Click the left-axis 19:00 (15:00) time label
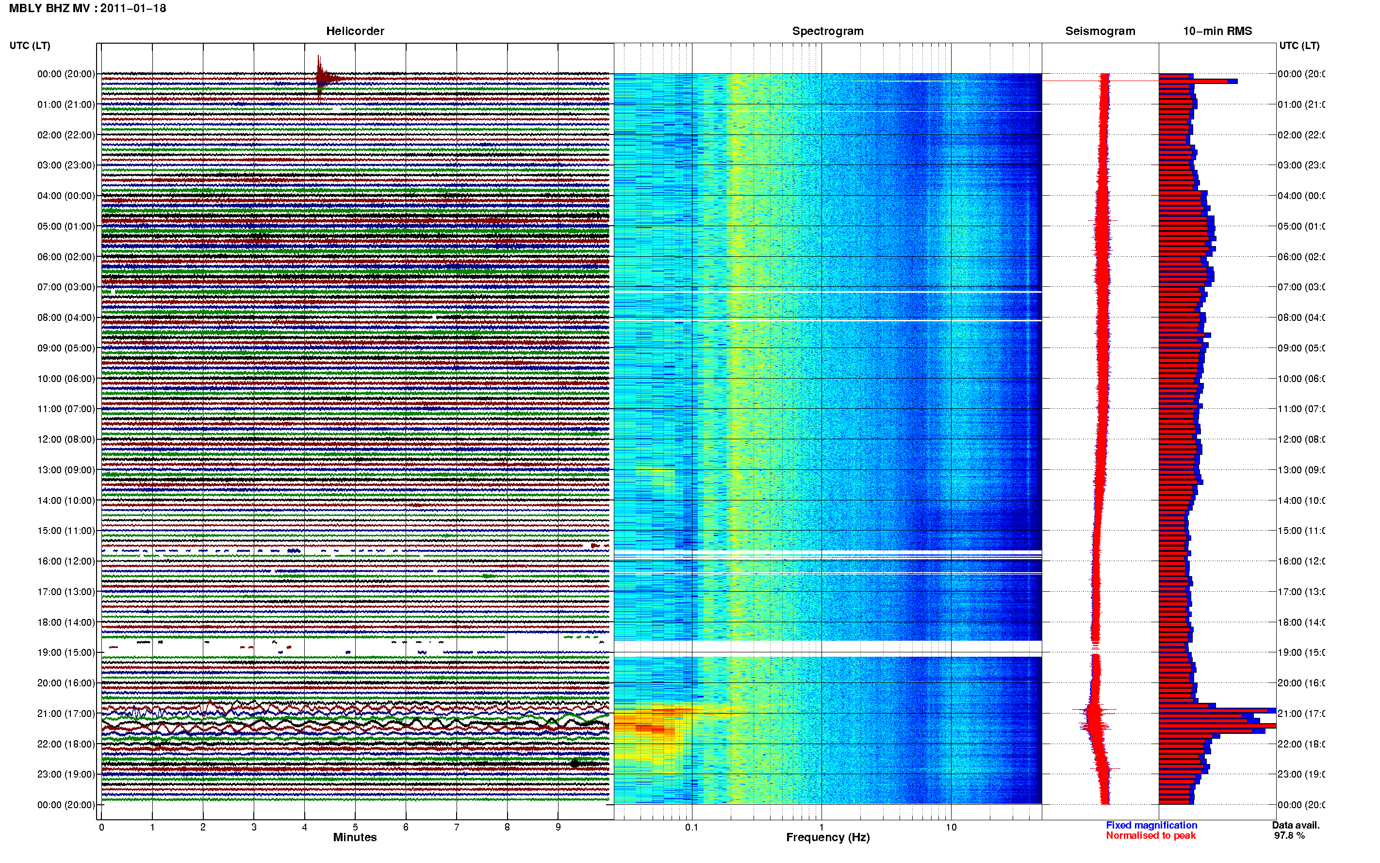 66,652
